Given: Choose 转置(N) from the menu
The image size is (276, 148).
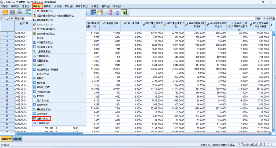Looking at the screenshot, I should pyautogui.click(x=59, y=65).
